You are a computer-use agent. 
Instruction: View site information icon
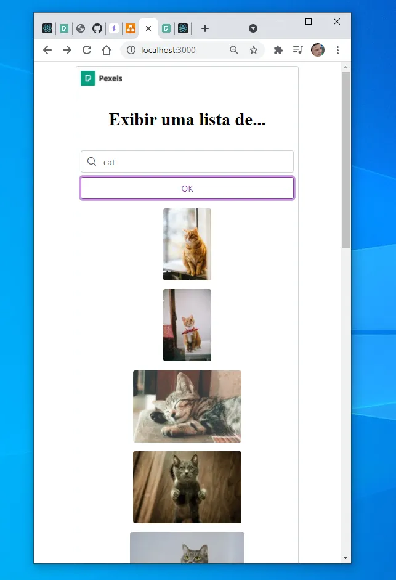click(131, 50)
